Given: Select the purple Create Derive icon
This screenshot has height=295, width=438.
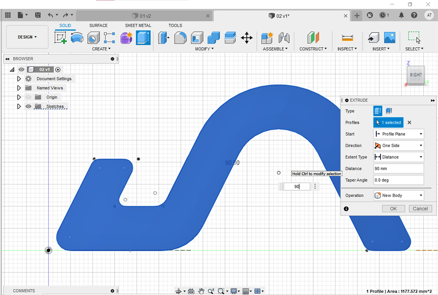Looking at the screenshot, I should [126, 38].
